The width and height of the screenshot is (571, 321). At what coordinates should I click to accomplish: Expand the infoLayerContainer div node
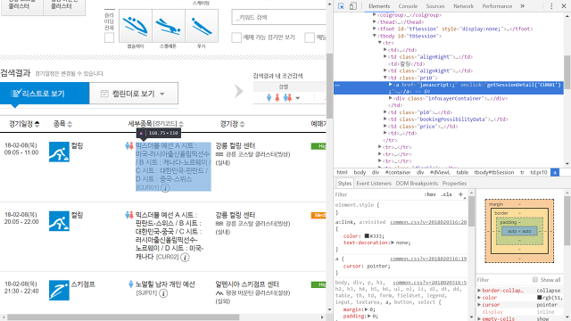tap(391, 98)
